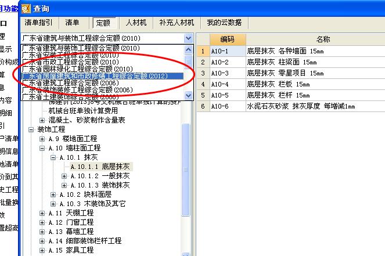
Task: Expand A.10.1.3 装饰抹灰 node
Action: (x=64, y=185)
